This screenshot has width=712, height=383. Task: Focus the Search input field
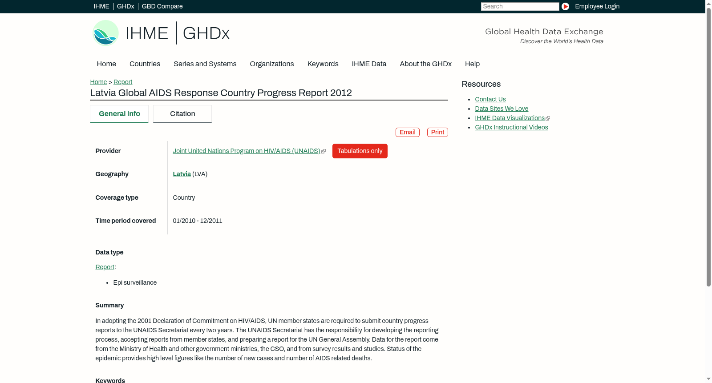click(520, 6)
